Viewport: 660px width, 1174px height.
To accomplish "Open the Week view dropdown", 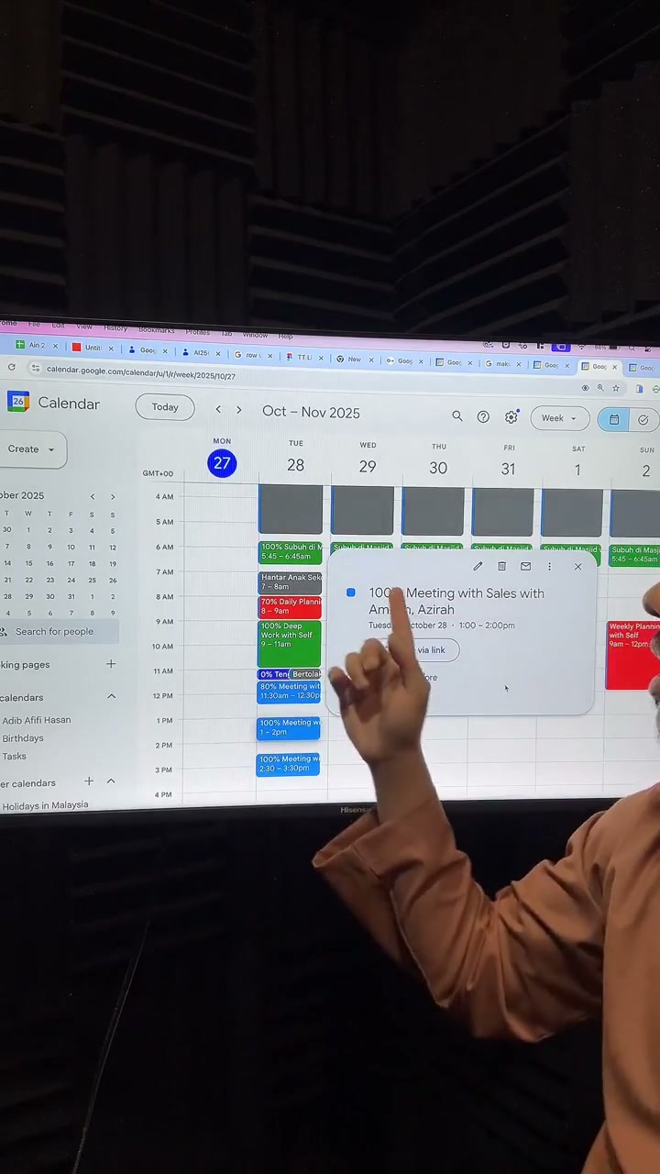I will pyautogui.click(x=558, y=418).
